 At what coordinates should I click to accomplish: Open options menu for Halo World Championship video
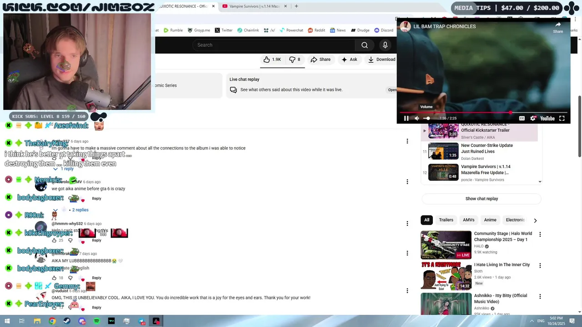click(540, 235)
